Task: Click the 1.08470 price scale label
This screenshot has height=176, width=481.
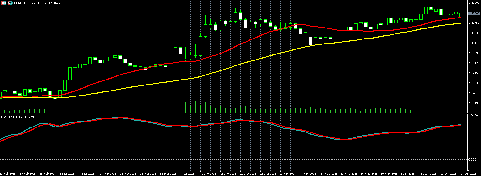Action: (473, 63)
